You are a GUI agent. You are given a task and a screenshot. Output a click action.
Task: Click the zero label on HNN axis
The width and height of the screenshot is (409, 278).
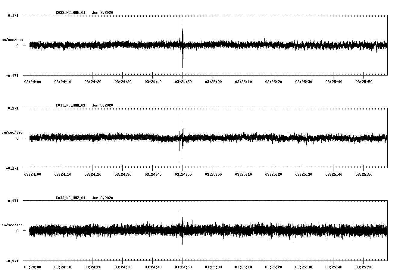(17, 138)
